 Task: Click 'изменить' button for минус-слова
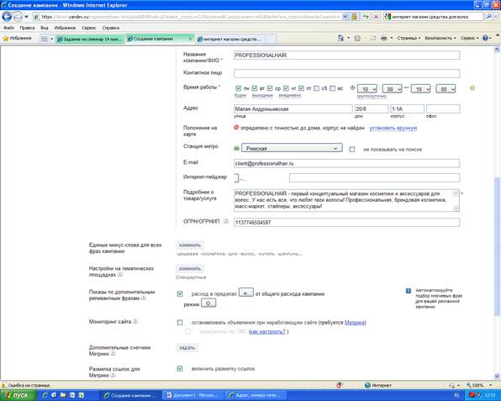click(x=190, y=245)
